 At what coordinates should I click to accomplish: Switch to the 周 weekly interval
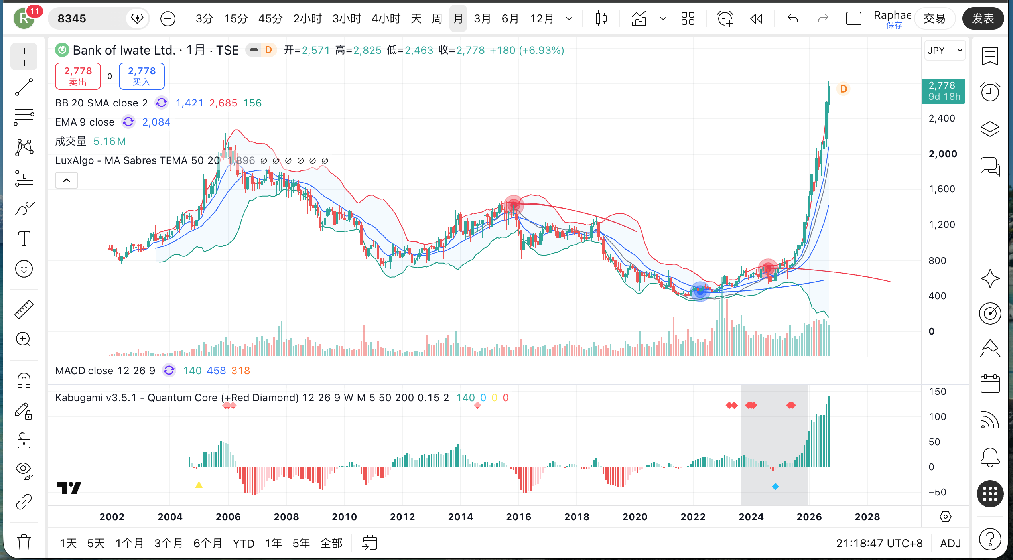[x=437, y=18]
